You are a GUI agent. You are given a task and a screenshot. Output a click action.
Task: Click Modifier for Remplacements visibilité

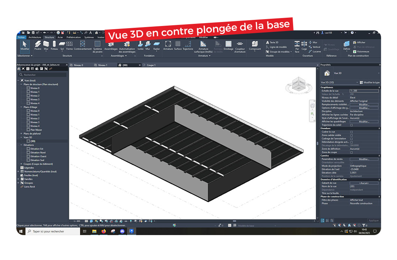[364, 105]
